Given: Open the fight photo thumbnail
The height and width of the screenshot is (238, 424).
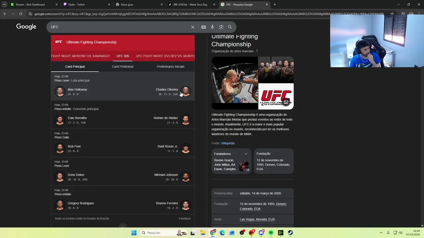Looking at the screenshot, I should pyautogui.click(x=235, y=83).
